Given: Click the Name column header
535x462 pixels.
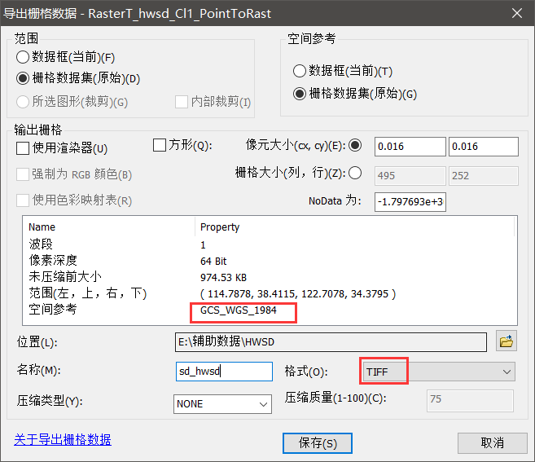Looking at the screenshot, I should coord(42,227).
